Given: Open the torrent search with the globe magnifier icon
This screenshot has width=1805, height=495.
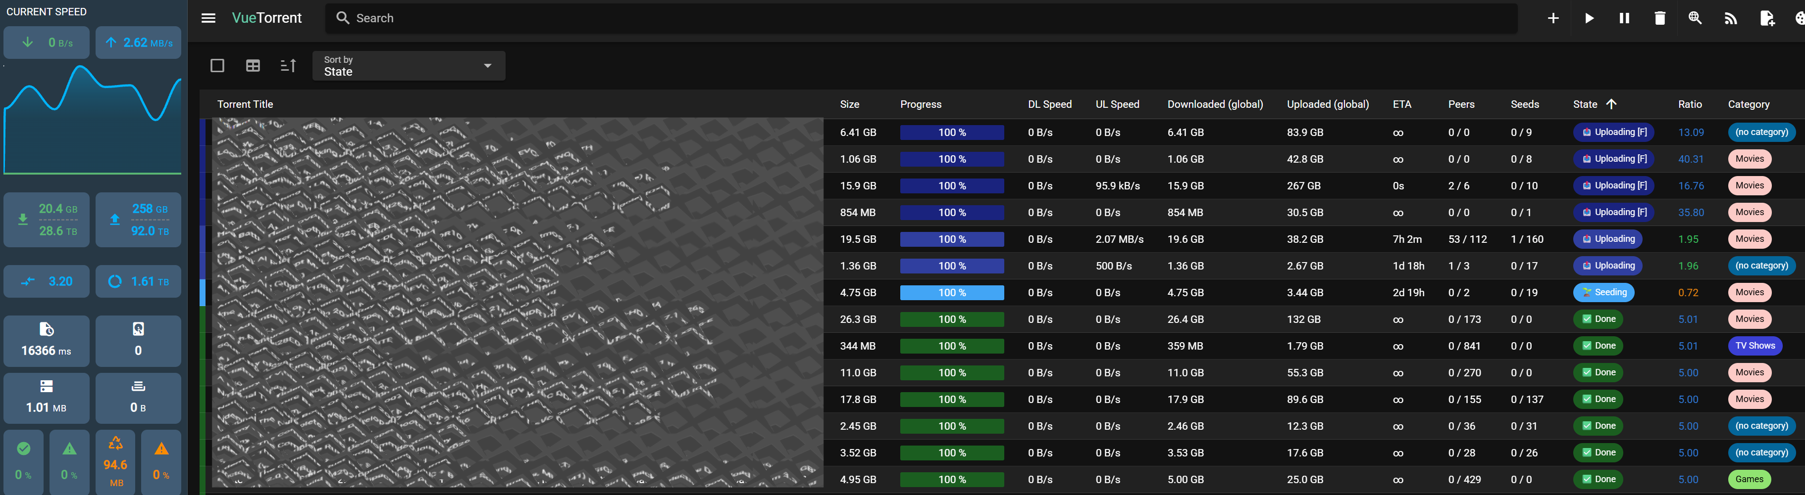Looking at the screenshot, I should pos(1696,18).
